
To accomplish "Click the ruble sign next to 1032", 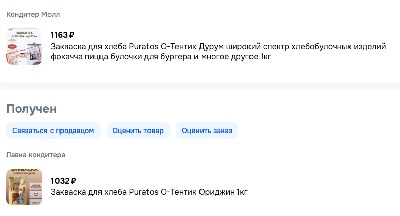I will coord(73,181).
